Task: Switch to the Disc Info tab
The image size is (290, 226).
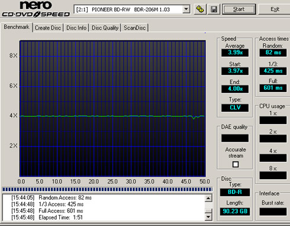Action: [76, 28]
